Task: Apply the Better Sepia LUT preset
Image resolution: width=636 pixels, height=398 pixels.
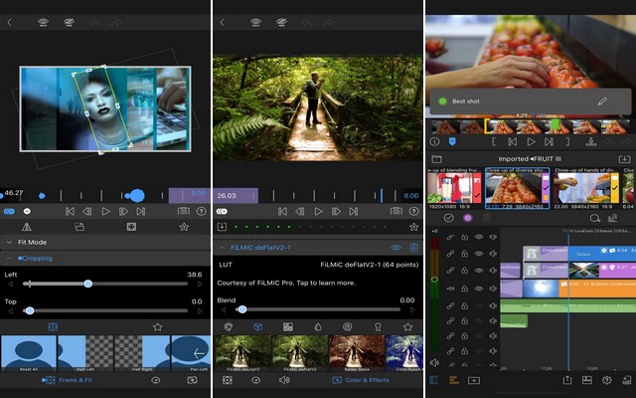Action: pos(357,353)
